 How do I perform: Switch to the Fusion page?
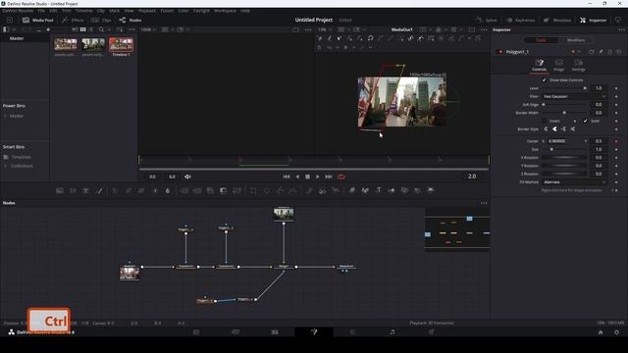tap(314, 331)
